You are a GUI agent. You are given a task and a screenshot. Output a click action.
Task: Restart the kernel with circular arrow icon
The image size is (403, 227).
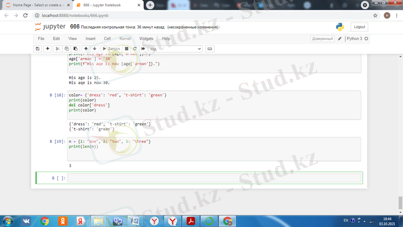135,48
